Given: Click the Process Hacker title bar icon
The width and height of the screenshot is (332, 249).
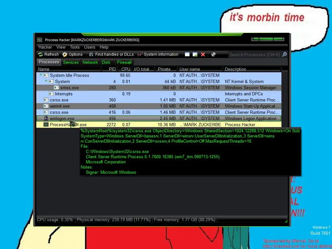Looking at the screenshot, I should [40, 40].
